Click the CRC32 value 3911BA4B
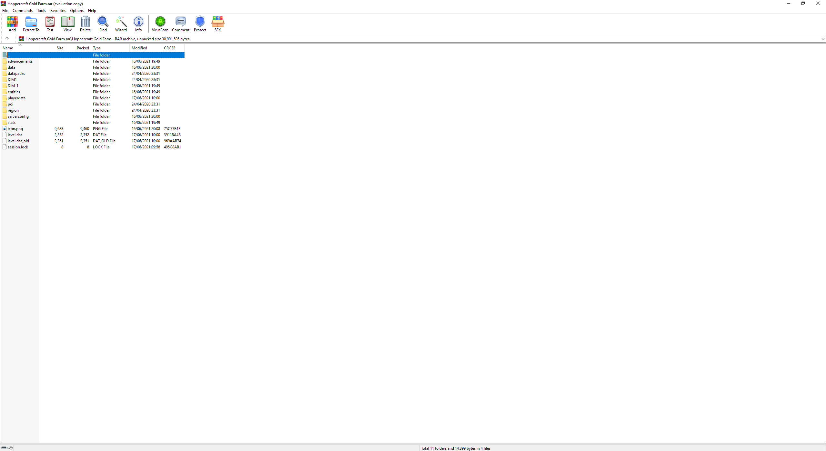 [x=172, y=135]
